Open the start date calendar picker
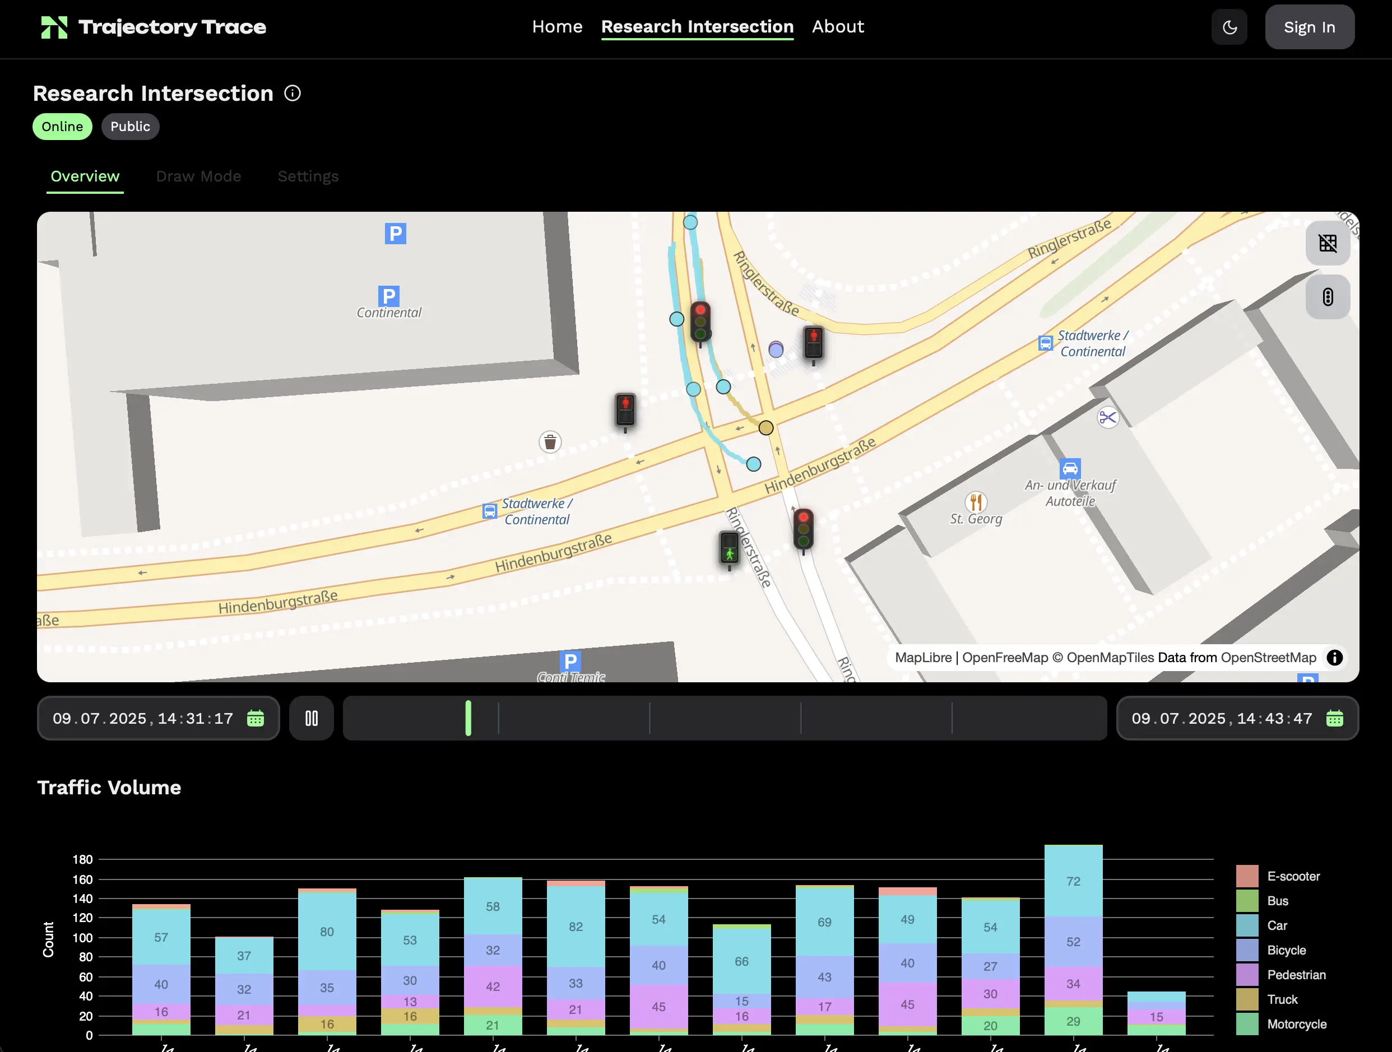 pyautogui.click(x=256, y=718)
